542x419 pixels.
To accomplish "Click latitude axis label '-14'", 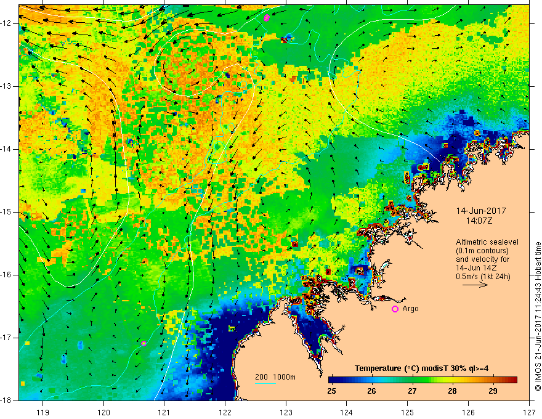I will [7, 149].
